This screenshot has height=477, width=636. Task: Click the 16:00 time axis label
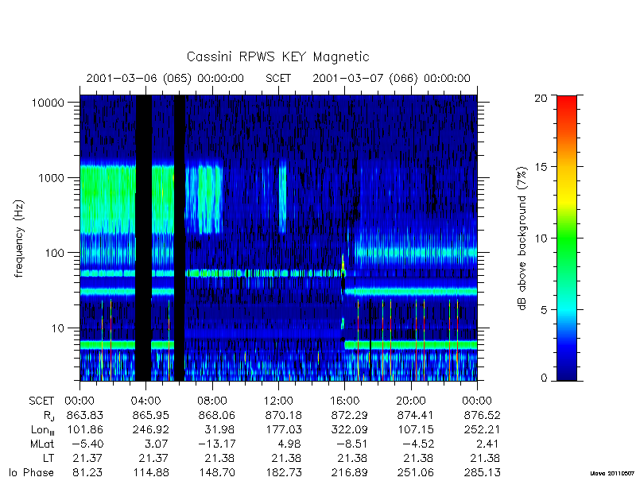(x=345, y=401)
